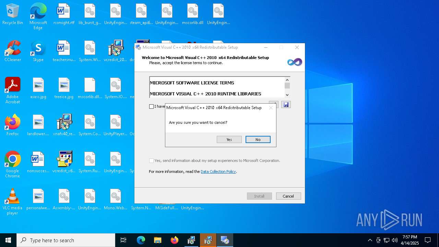
Task: Select the teachersnu... Word document
Action: [x=64, y=51]
